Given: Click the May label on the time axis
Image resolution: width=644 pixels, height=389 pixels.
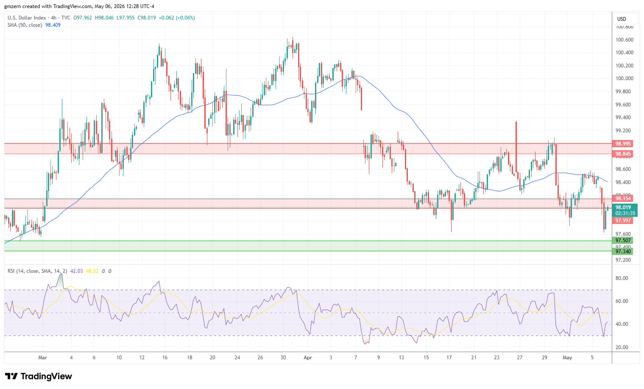Looking at the screenshot, I should [567, 358].
